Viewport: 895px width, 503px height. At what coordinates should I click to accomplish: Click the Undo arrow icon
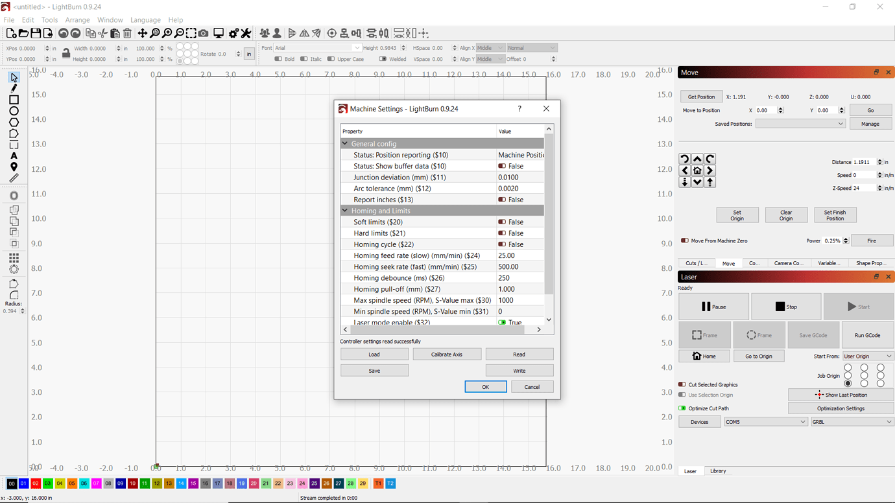[x=63, y=33]
